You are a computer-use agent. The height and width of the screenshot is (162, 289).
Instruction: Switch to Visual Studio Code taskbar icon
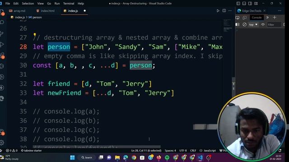pos(200,157)
